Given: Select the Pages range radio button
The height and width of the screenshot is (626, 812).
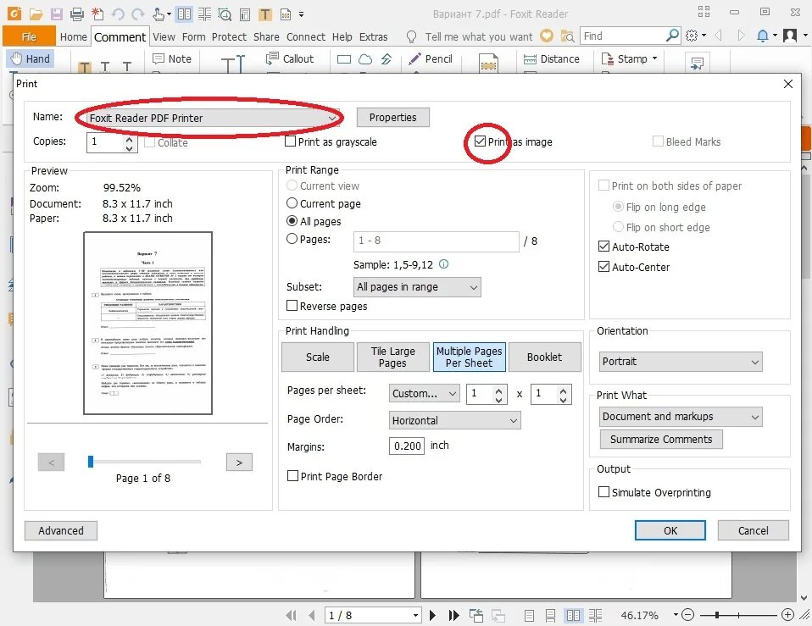Looking at the screenshot, I should click(292, 239).
